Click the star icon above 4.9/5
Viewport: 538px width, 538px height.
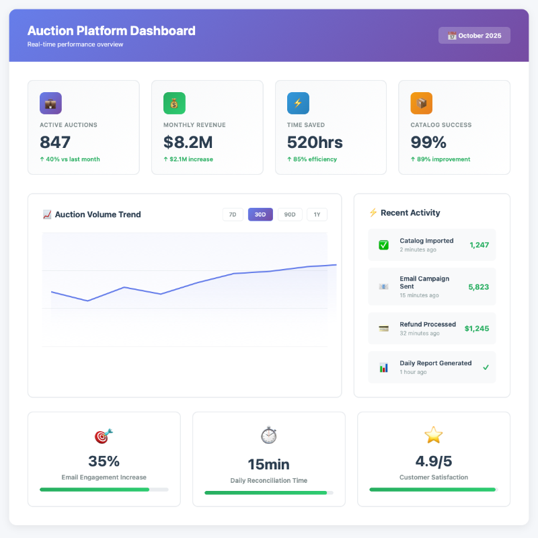434,435
